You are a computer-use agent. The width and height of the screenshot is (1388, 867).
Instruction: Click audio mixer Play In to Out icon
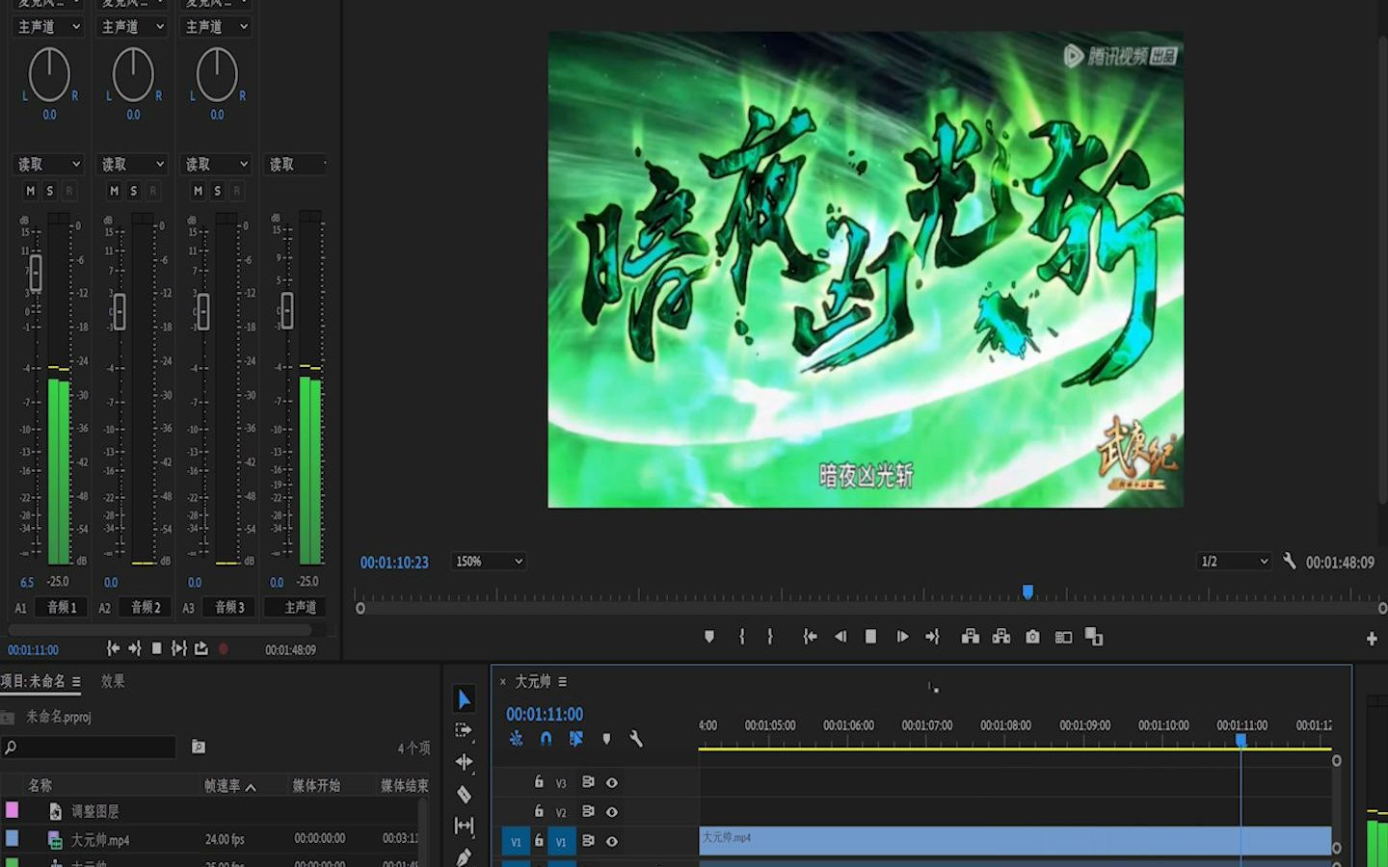(x=179, y=648)
